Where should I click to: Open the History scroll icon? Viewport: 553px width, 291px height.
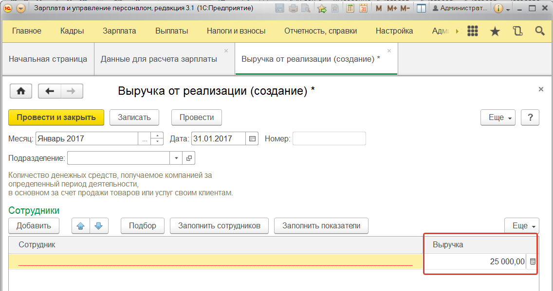click(x=517, y=31)
